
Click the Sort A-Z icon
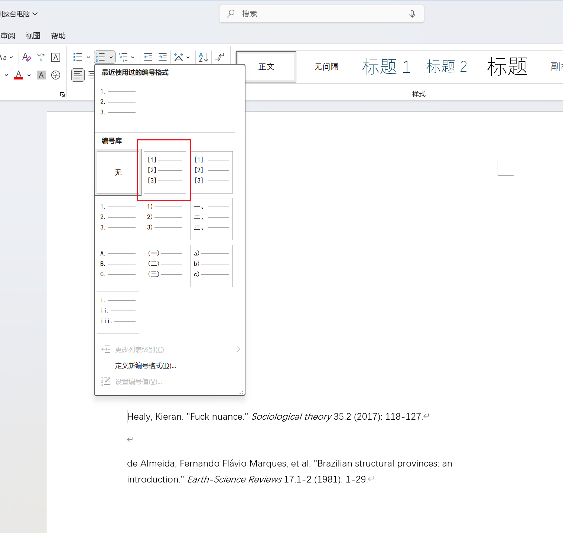point(203,57)
